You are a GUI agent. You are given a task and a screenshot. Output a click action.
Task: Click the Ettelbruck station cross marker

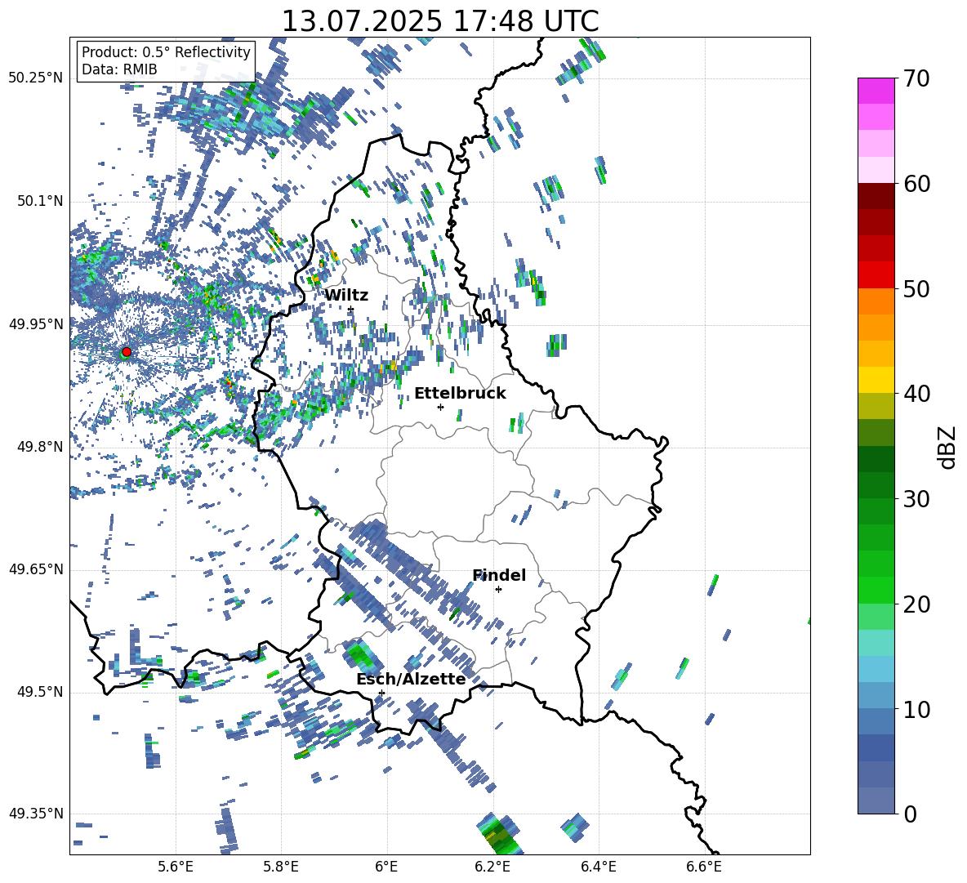(x=440, y=407)
